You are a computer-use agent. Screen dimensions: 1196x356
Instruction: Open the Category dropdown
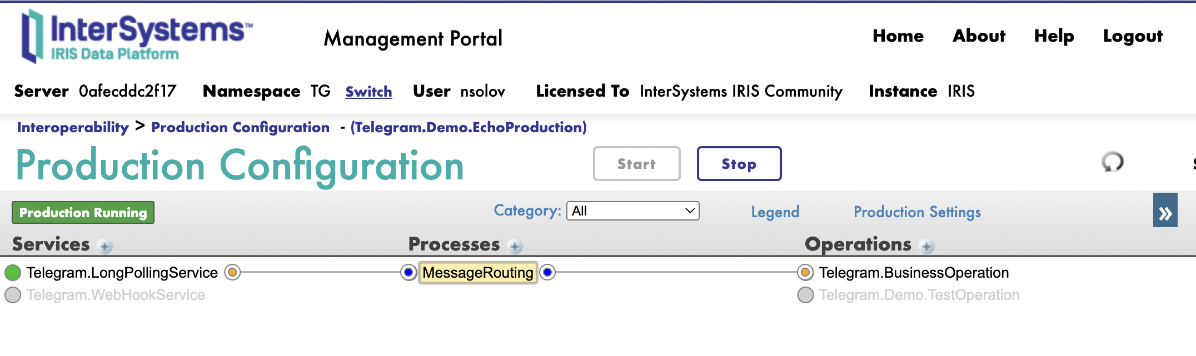click(x=632, y=211)
